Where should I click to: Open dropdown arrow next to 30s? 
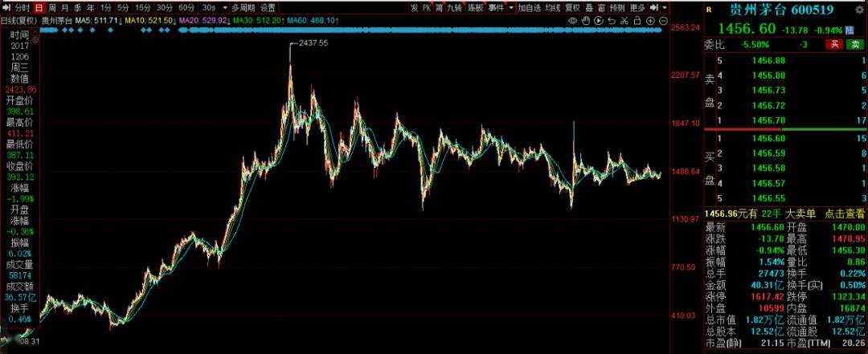click(224, 7)
